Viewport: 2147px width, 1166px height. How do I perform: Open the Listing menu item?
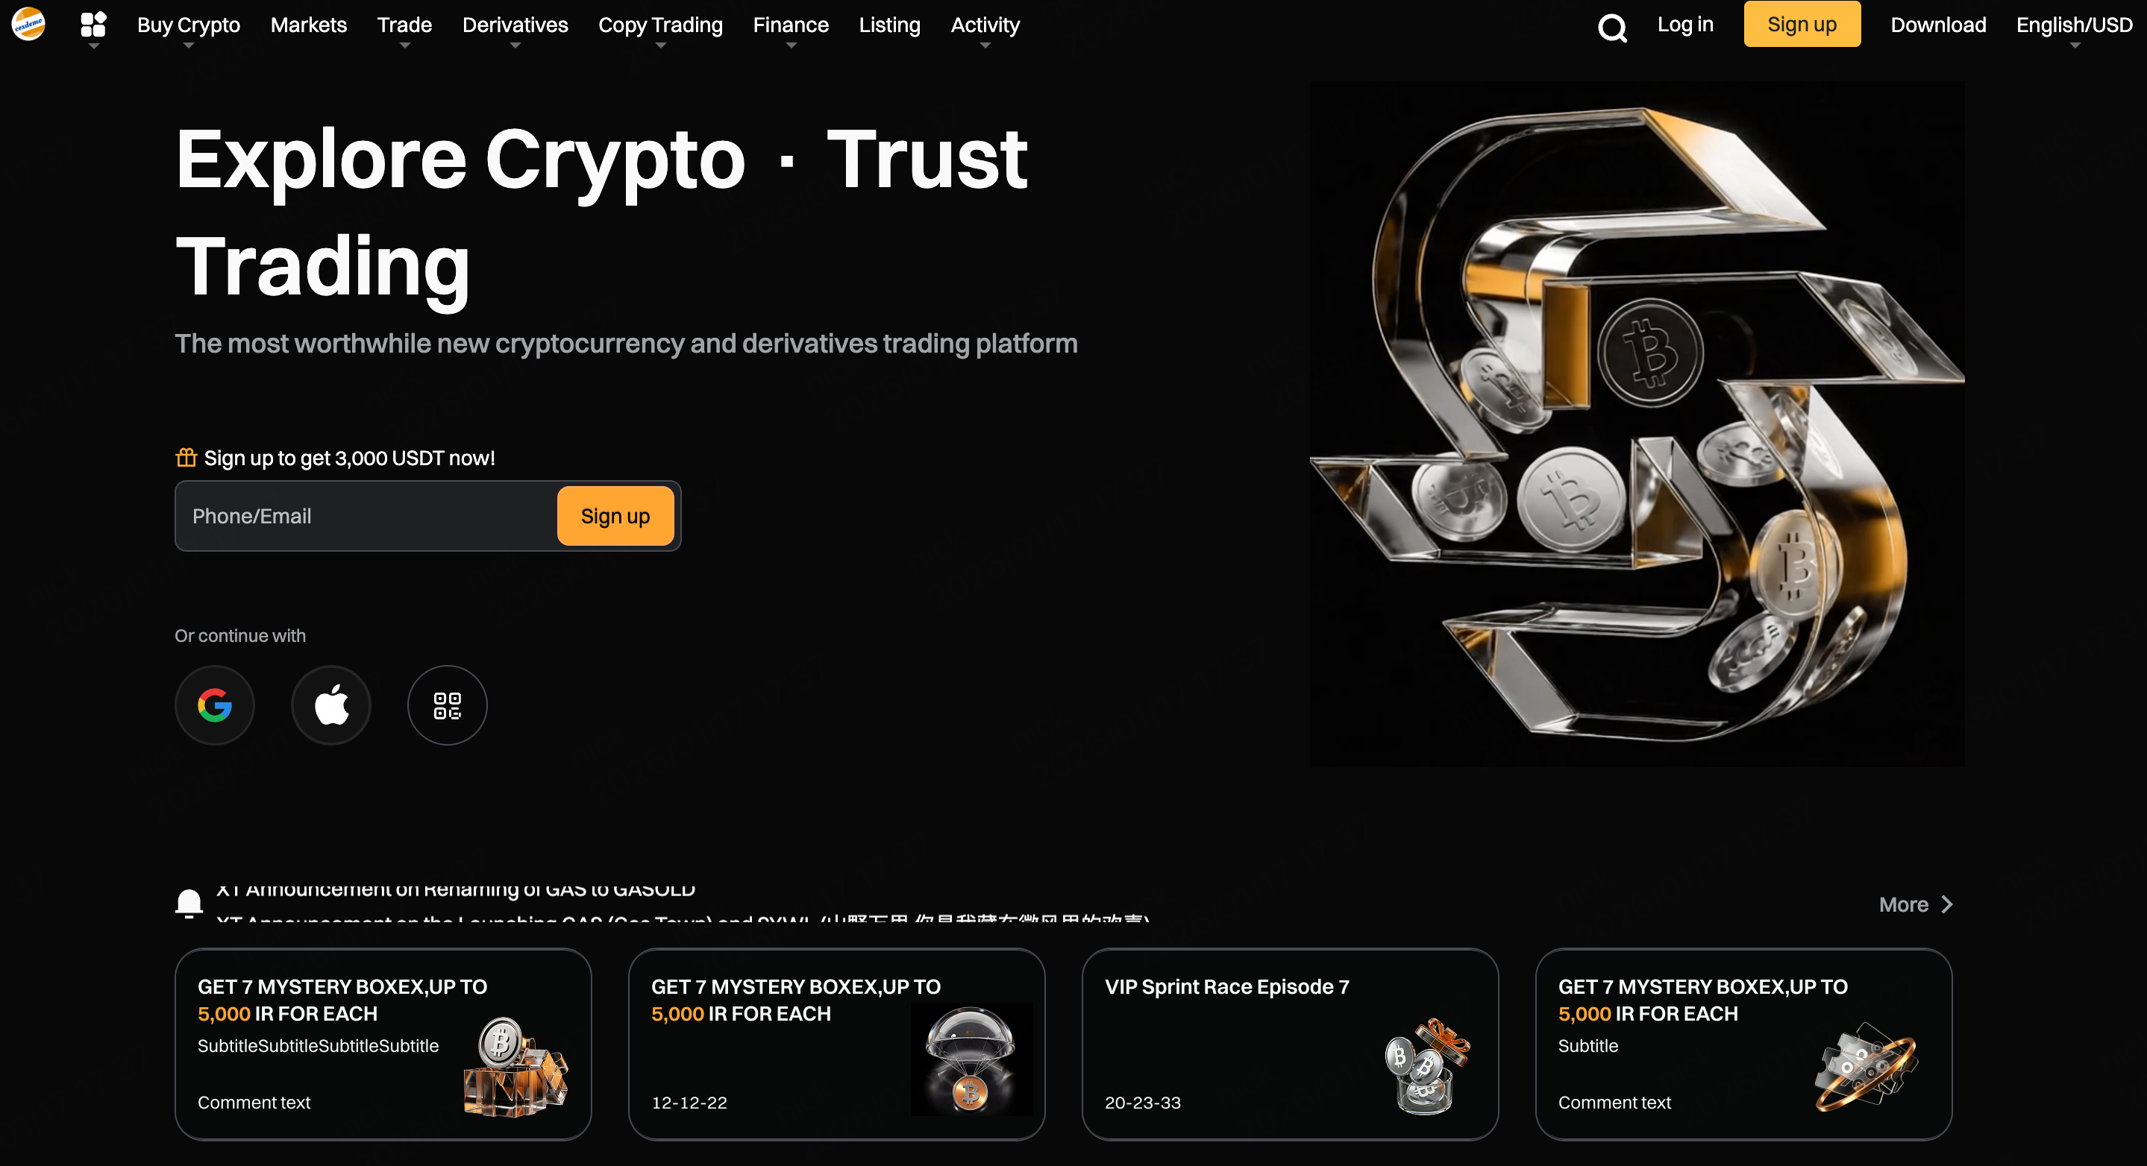pos(889,25)
